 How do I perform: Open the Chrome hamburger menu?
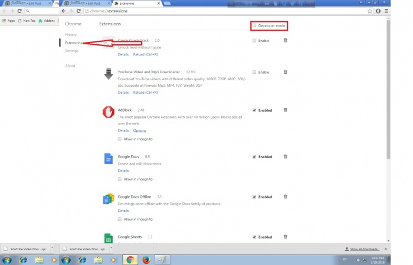pos(386,11)
